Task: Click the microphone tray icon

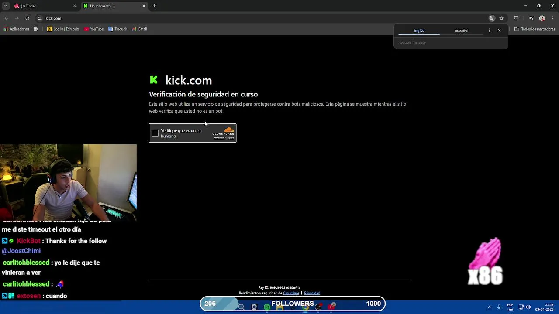Action: 499,307
